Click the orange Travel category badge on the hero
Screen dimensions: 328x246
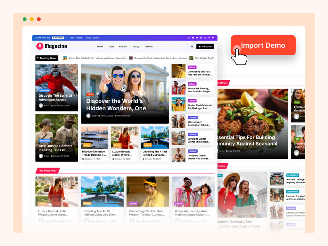pos(90,94)
